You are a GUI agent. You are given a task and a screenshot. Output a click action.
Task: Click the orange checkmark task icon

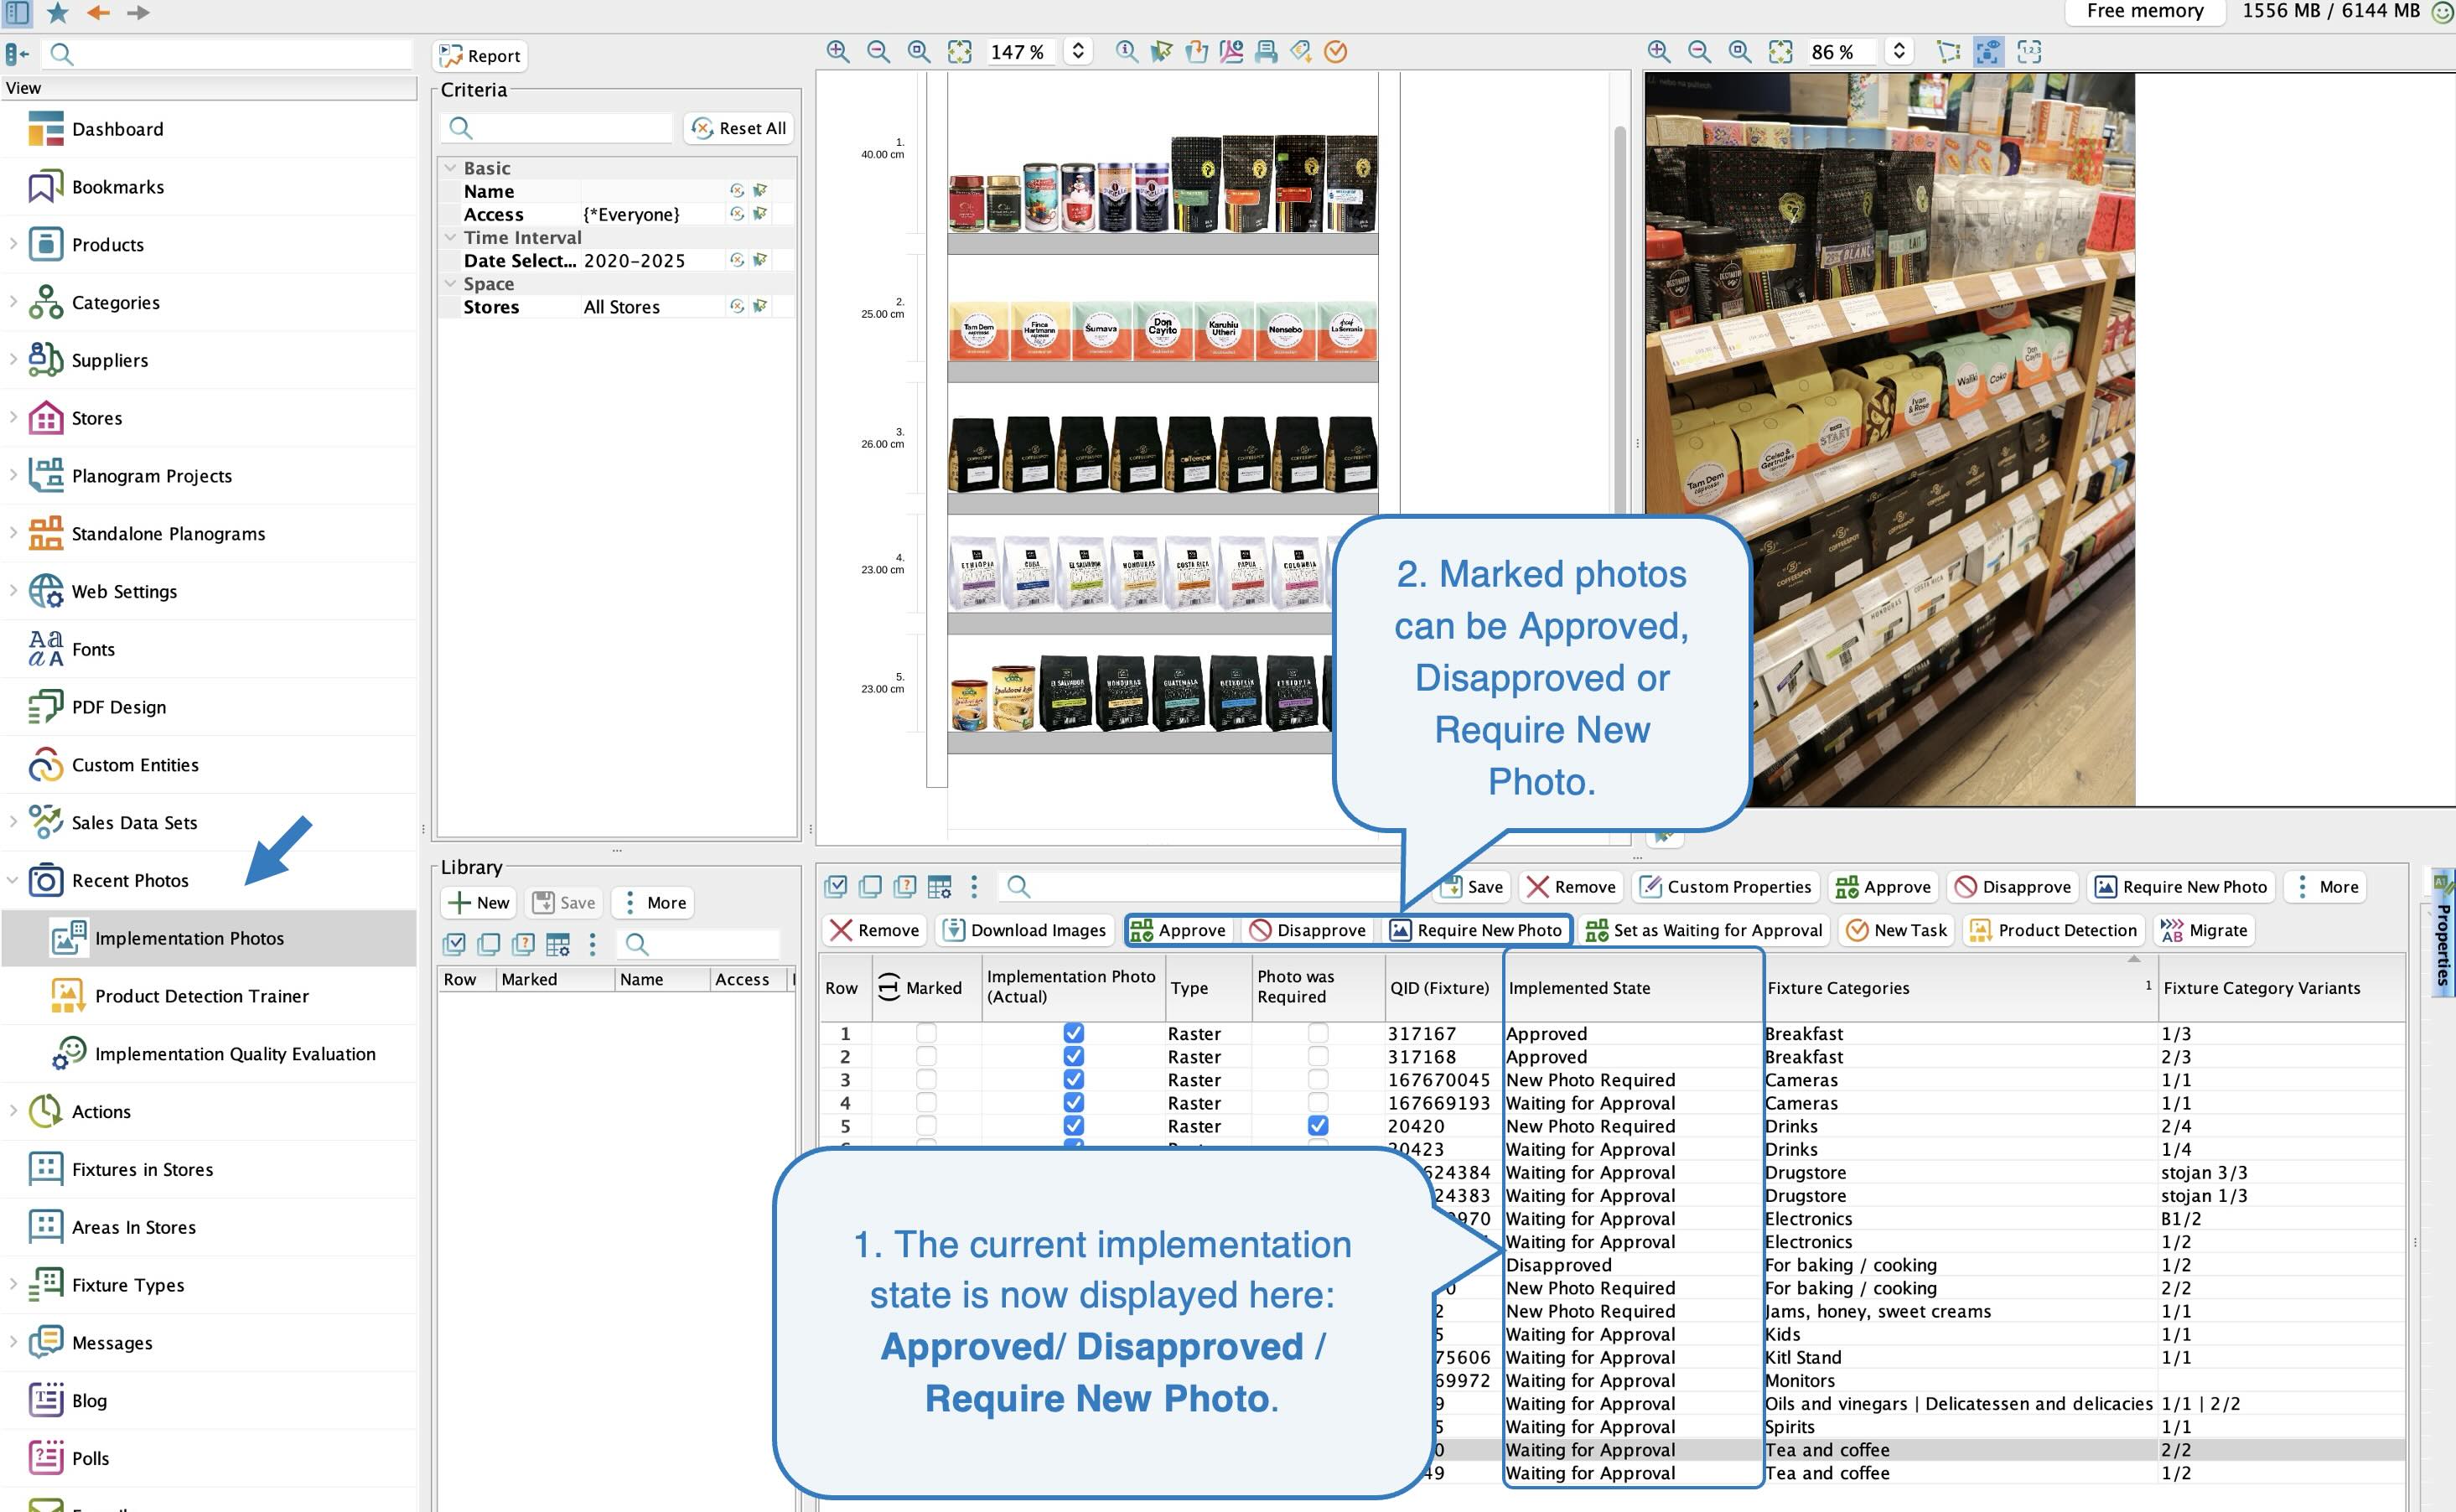tap(1336, 51)
